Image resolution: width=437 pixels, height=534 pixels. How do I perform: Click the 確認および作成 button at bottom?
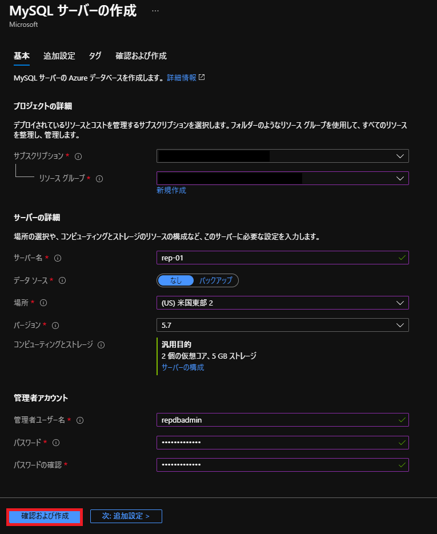coord(45,516)
